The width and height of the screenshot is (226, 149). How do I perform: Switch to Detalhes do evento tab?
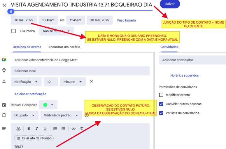click(27, 47)
